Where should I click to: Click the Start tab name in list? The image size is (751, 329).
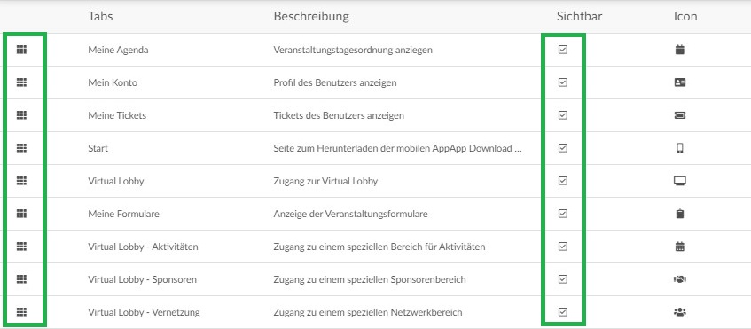click(x=98, y=148)
